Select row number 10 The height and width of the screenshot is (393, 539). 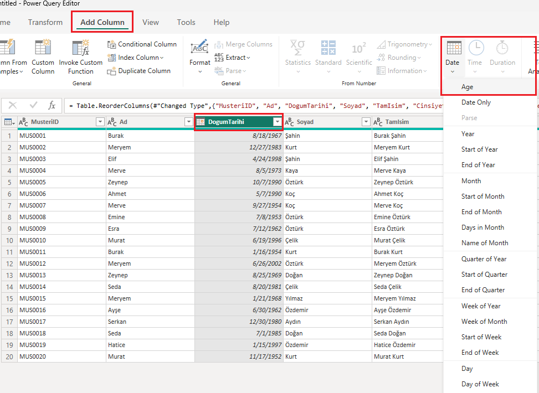[9, 240]
